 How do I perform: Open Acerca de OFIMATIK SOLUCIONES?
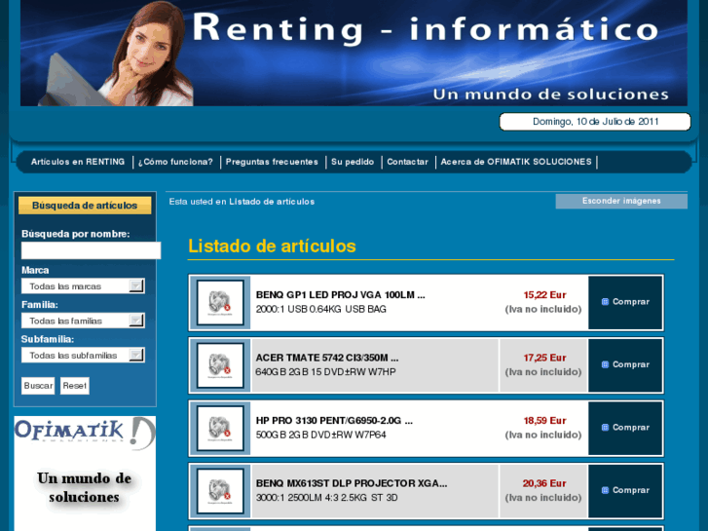tap(516, 162)
